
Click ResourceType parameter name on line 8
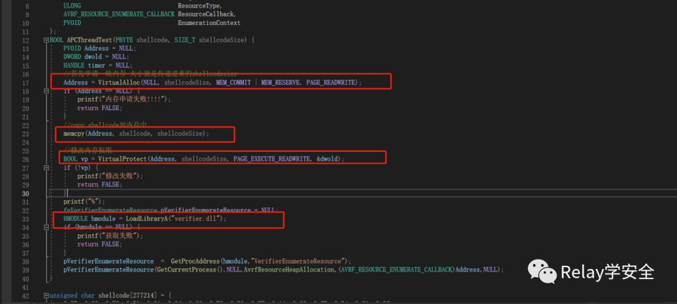[x=200, y=6]
